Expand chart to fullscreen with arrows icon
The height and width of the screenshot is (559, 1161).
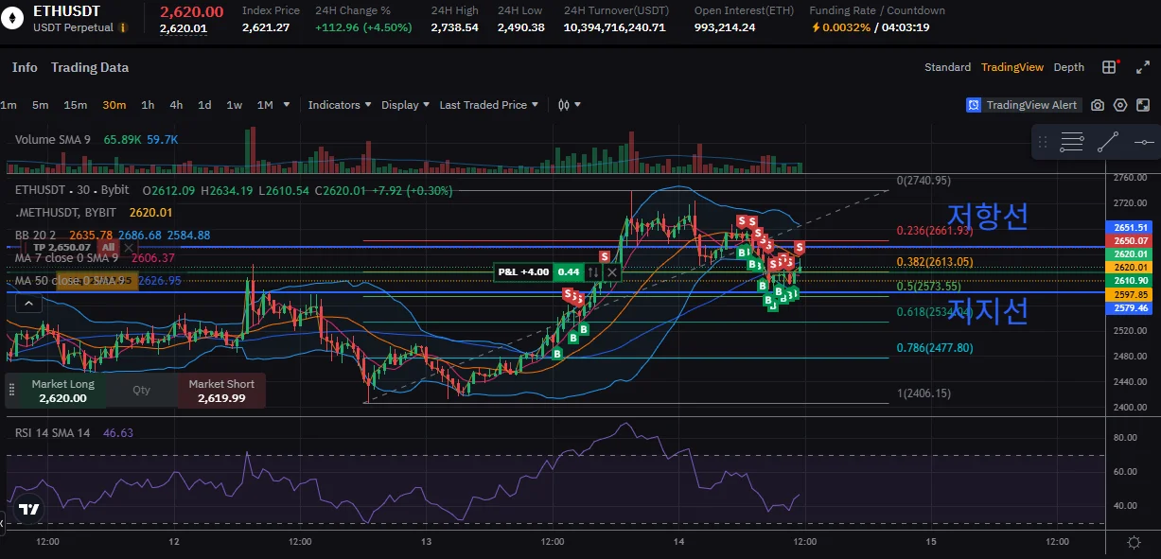[1143, 67]
